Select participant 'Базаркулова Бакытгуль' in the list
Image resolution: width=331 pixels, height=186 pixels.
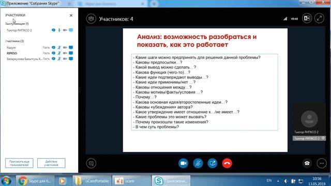[24, 59]
